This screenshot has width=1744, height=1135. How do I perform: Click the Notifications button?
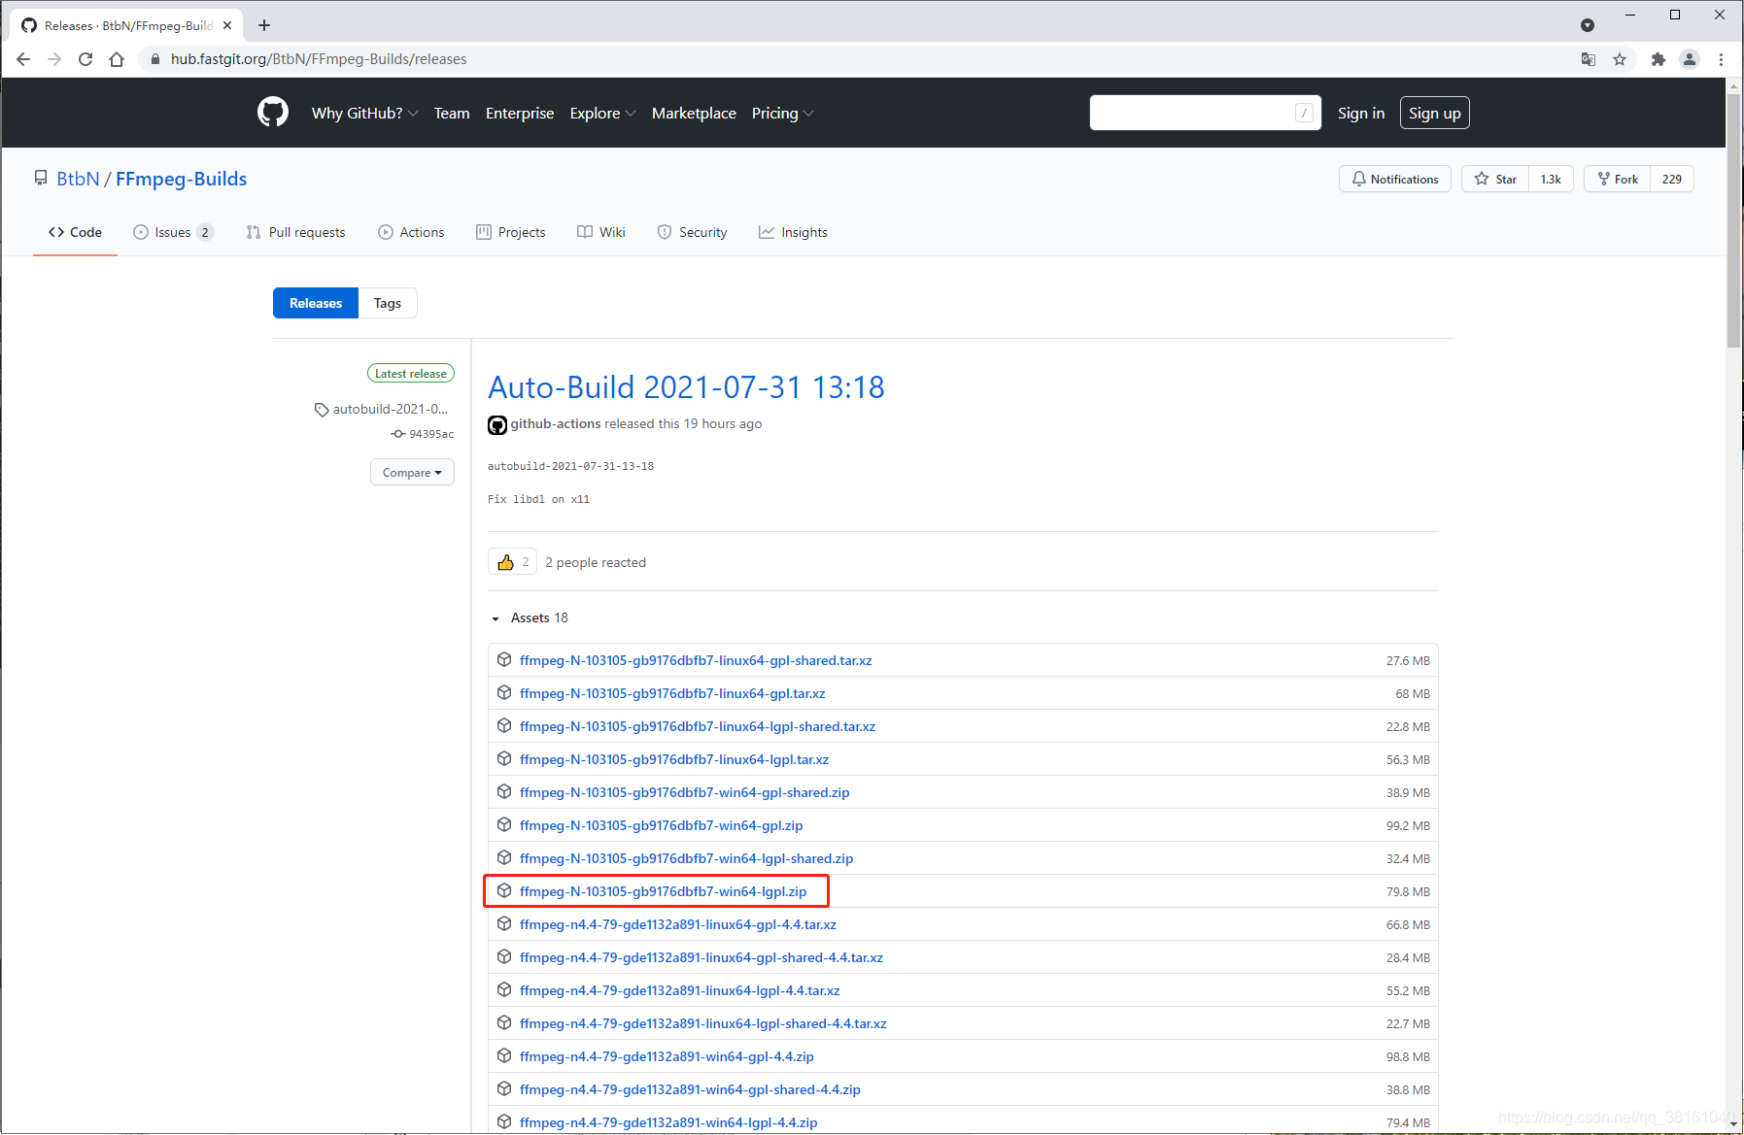click(x=1395, y=179)
